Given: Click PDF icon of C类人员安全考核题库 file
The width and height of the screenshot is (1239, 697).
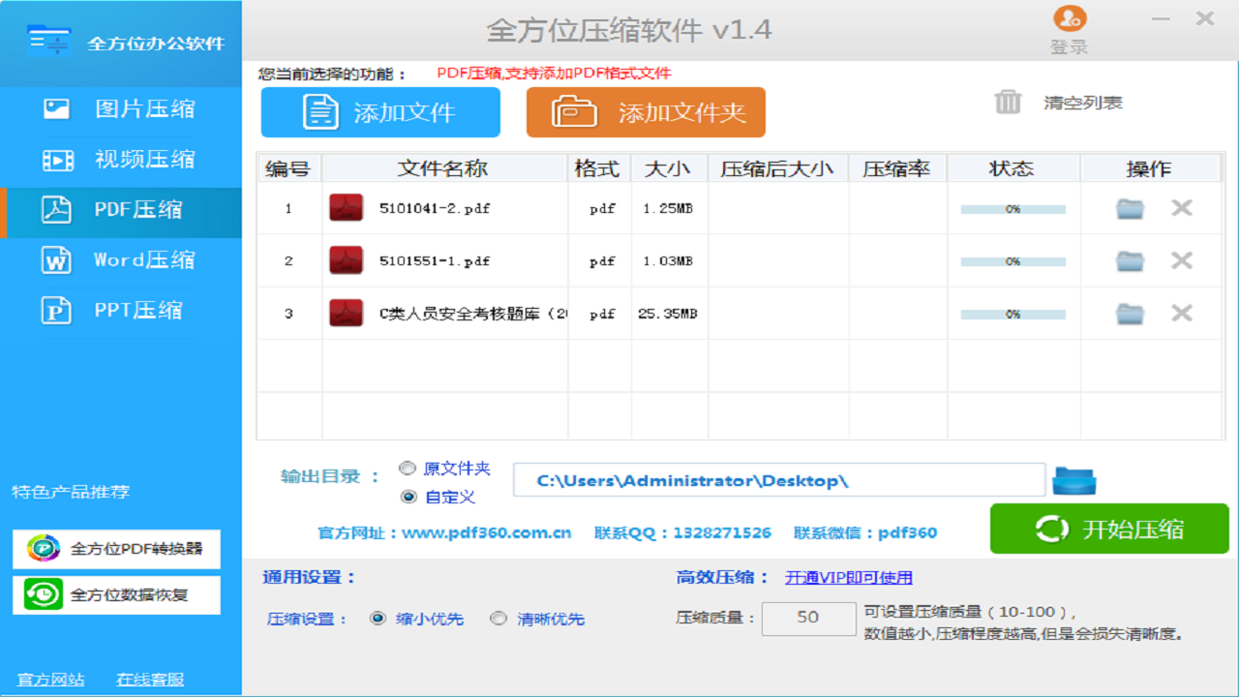Looking at the screenshot, I should pyautogui.click(x=346, y=314).
